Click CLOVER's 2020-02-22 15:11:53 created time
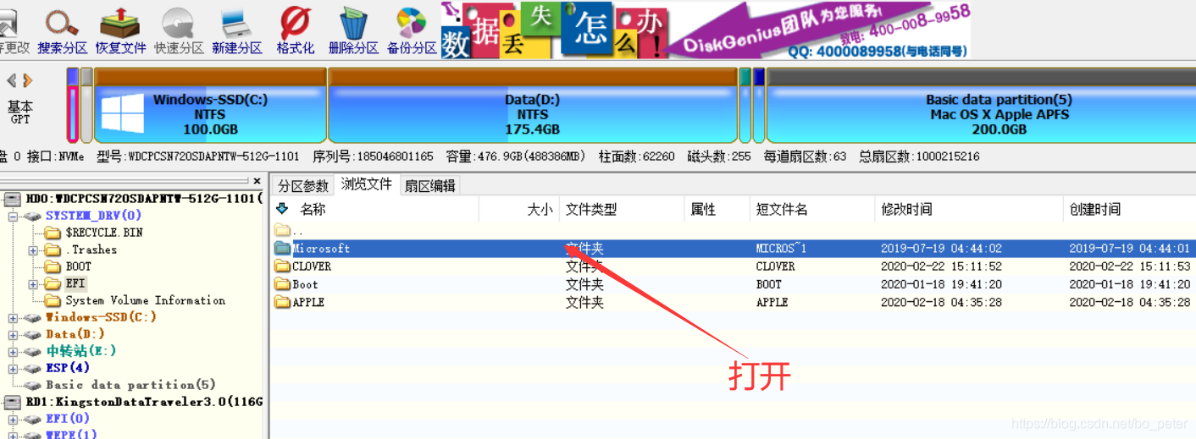Viewport: 1196px width, 439px height. (x=1130, y=266)
